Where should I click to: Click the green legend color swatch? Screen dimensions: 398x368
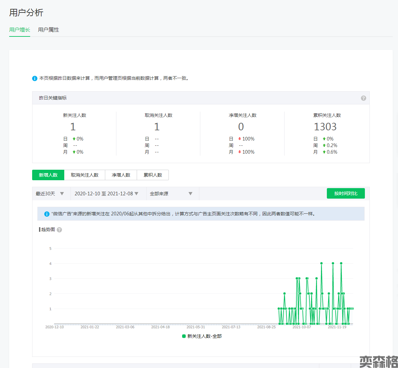[x=184, y=336]
